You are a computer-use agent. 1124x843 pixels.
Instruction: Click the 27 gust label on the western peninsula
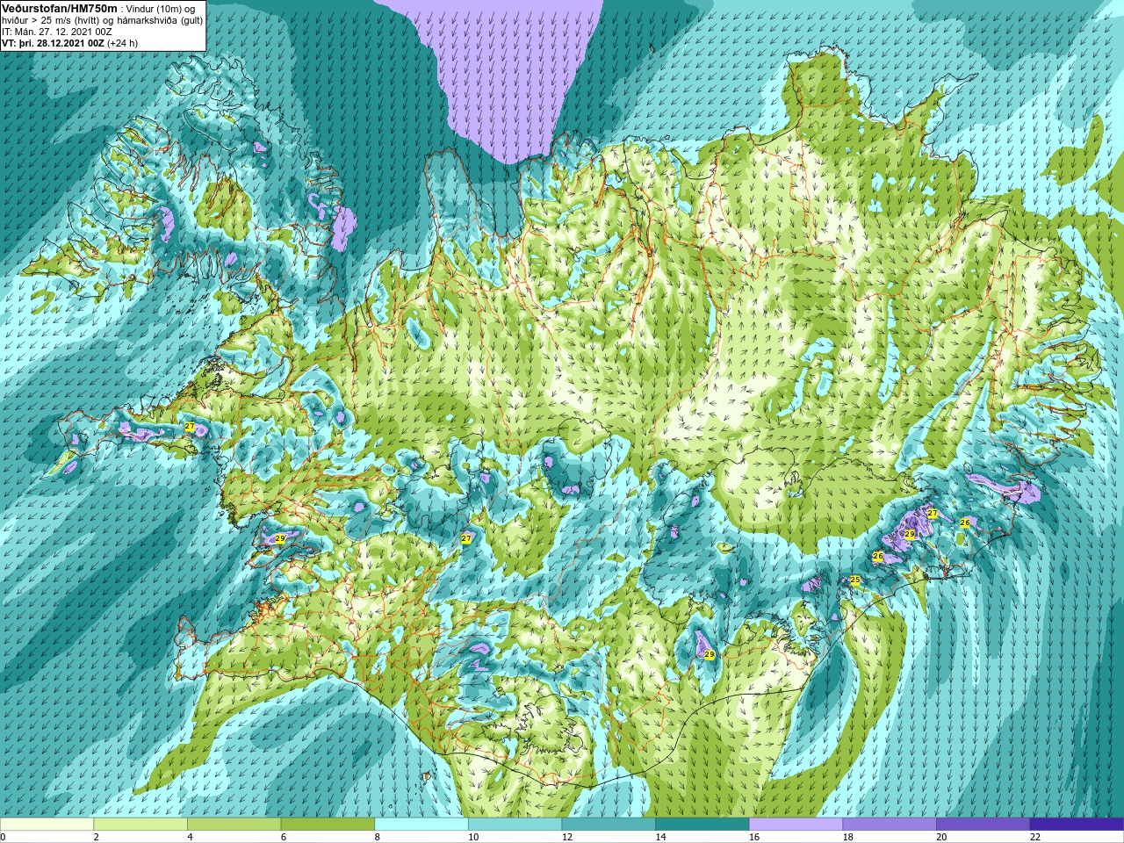point(190,426)
